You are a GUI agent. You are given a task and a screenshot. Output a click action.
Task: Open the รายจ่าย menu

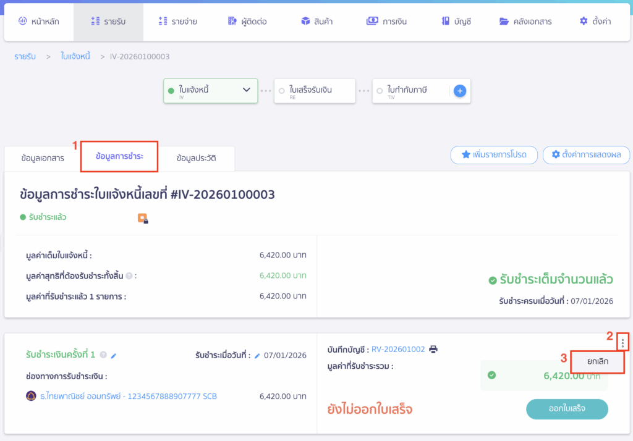(x=177, y=22)
